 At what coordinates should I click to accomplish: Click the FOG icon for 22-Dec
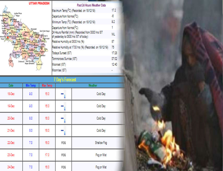[63, 143]
